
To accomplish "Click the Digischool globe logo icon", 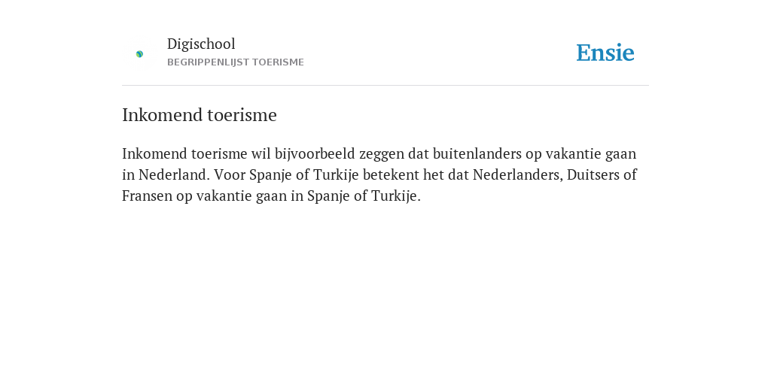I will (x=139, y=54).
